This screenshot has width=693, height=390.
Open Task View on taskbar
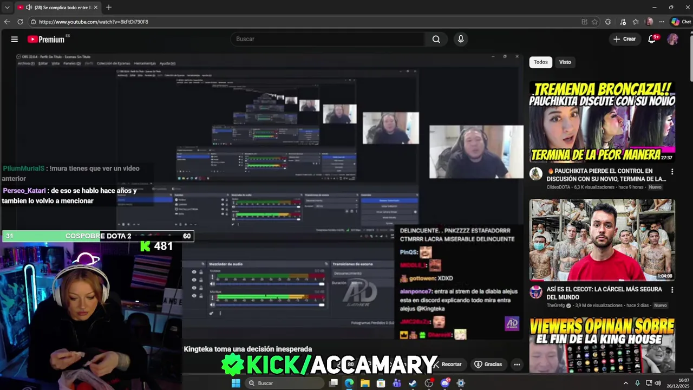click(334, 383)
